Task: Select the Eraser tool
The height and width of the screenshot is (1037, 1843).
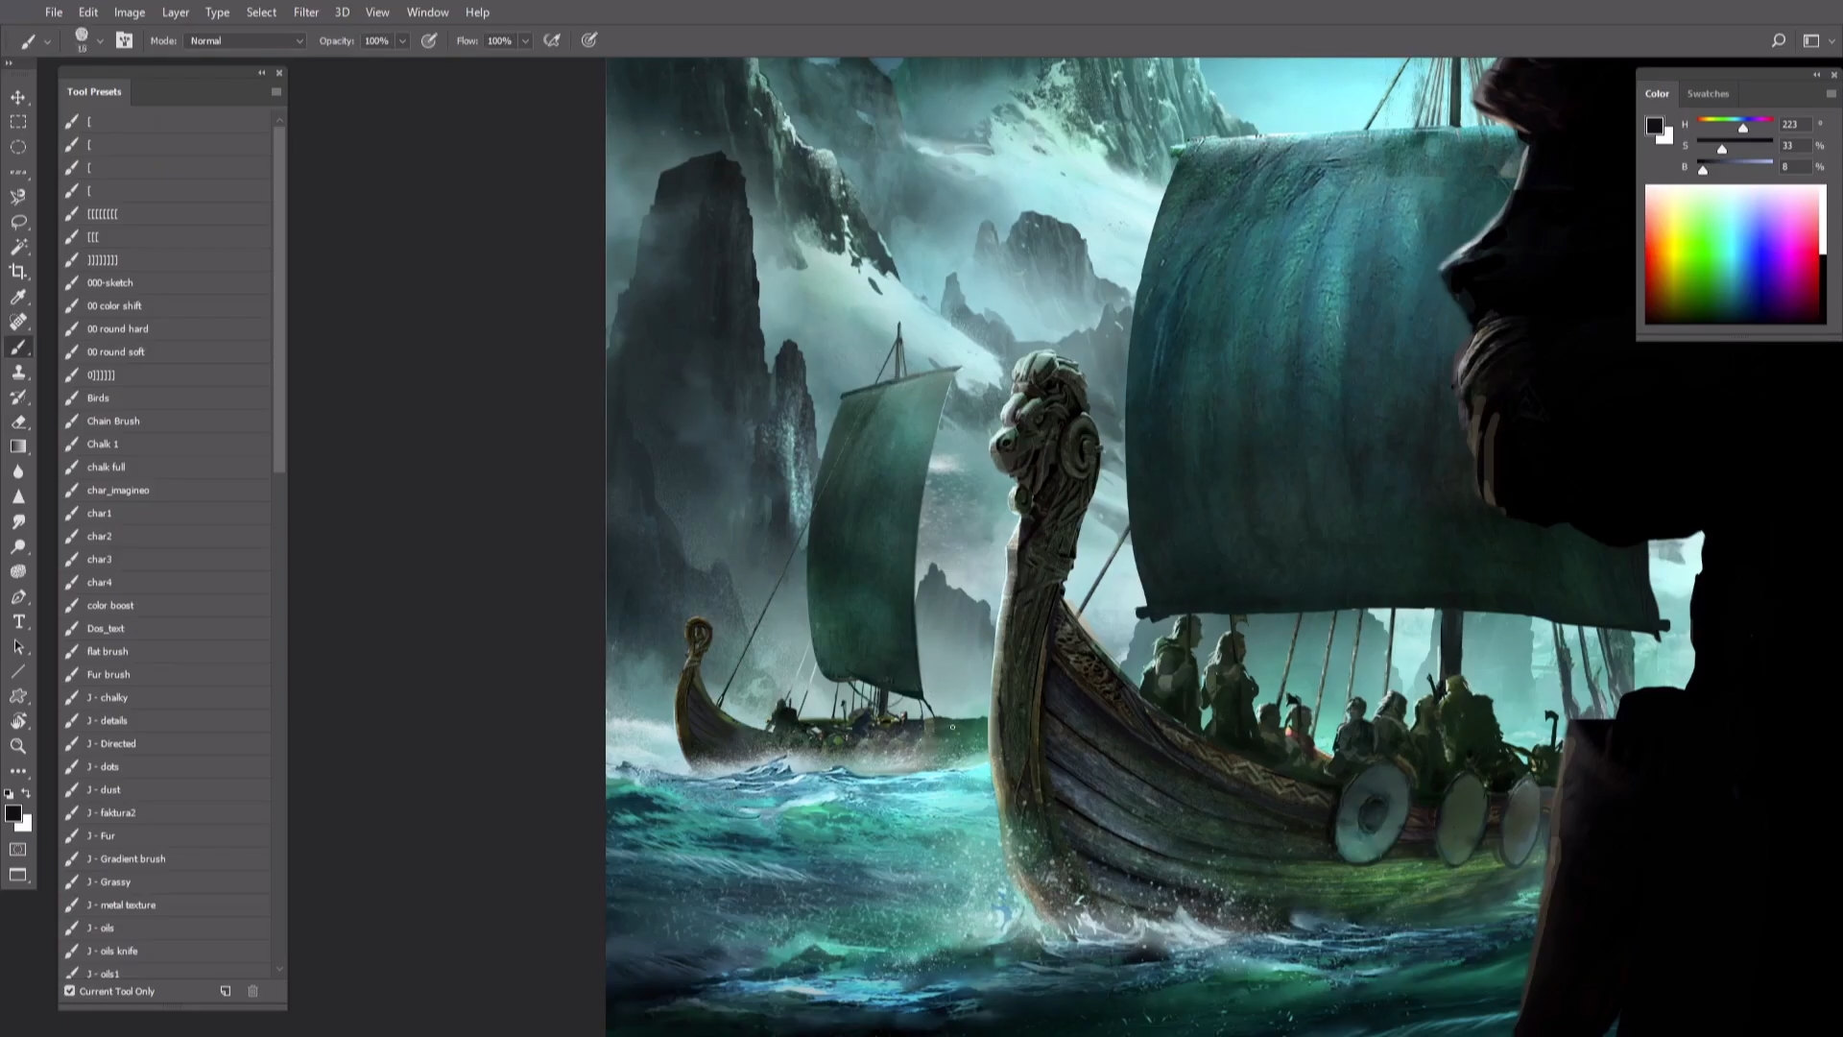Action: click(18, 422)
